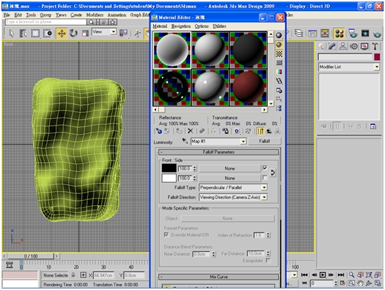Click the Go to Start playback button
The height and width of the screenshot is (290, 385).
[304, 274]
